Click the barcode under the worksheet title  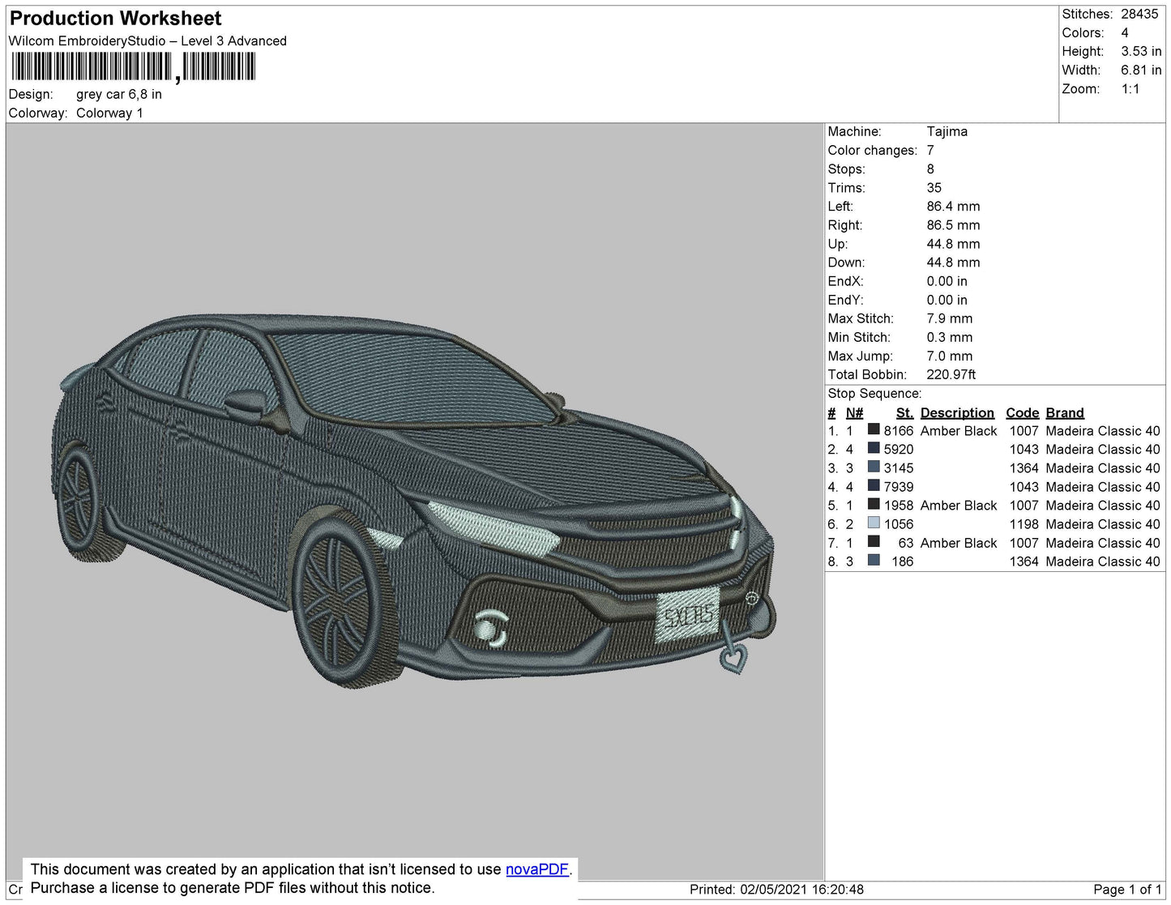134,66
